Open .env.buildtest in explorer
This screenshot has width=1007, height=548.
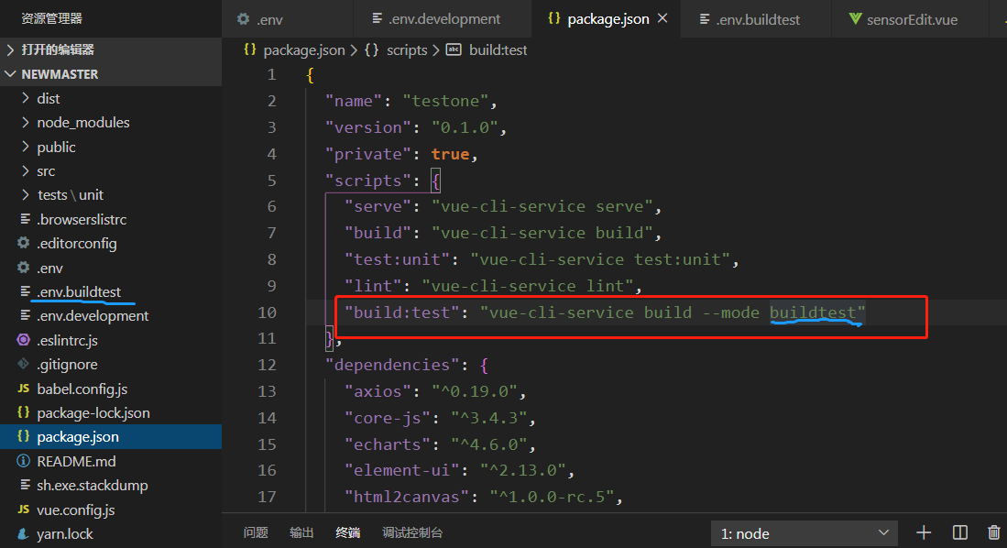coord(111,291)
